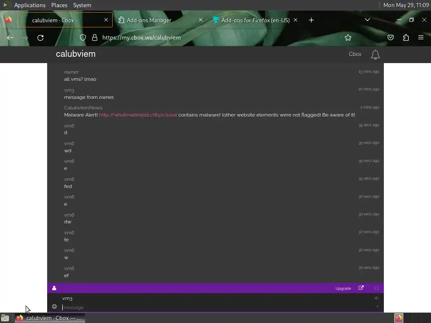Click the message 'all vms? lmao'
Screen dimensions: 431x323
[80, 79]
